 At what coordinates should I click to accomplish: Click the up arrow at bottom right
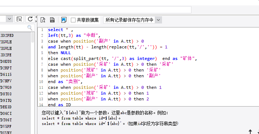250,132
